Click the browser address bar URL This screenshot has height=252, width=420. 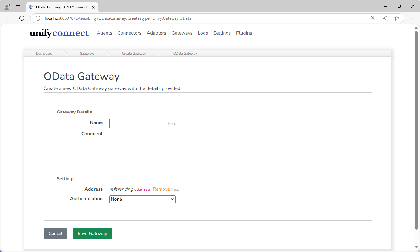[x=118, y=18]
